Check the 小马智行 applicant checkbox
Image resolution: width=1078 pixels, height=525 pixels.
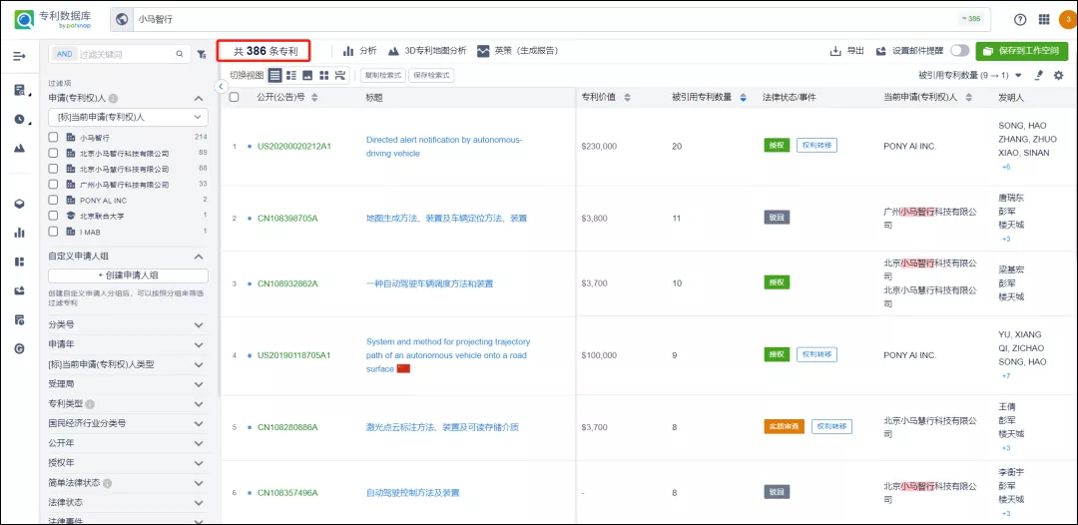click(54, 137)
